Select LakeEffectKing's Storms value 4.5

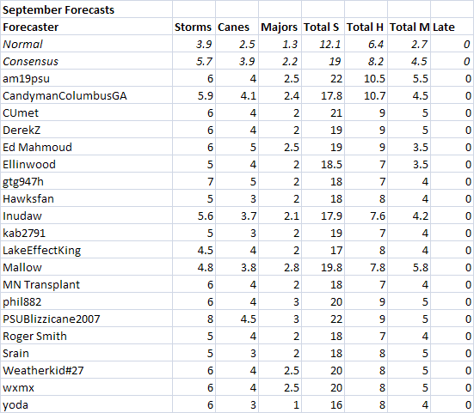[194, 250]
